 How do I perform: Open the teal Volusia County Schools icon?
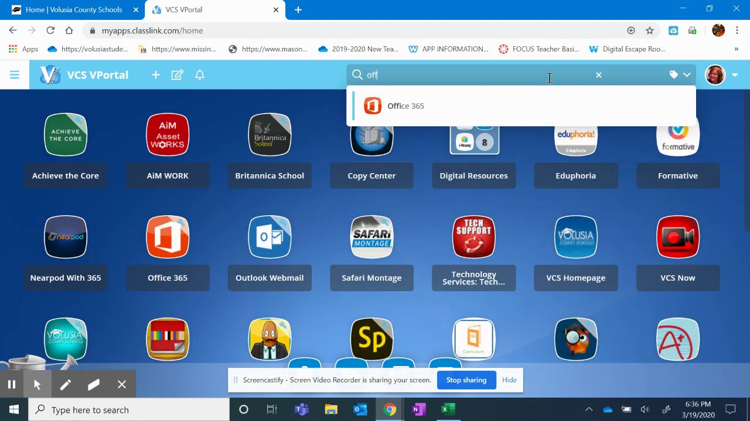point(66,339)
